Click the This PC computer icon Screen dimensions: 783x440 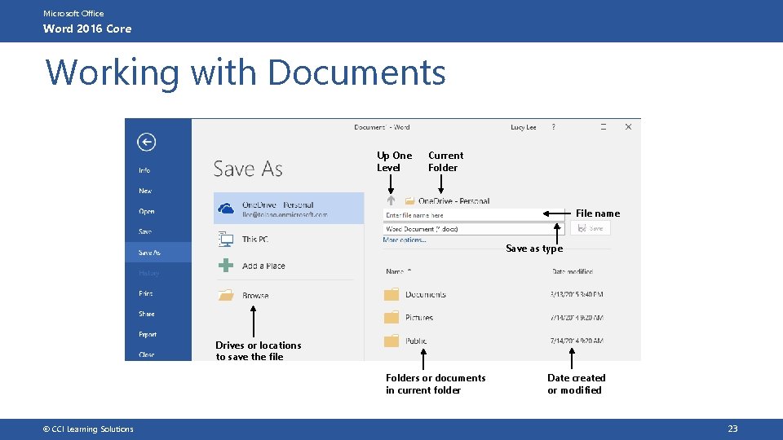(x=226, y=240)
